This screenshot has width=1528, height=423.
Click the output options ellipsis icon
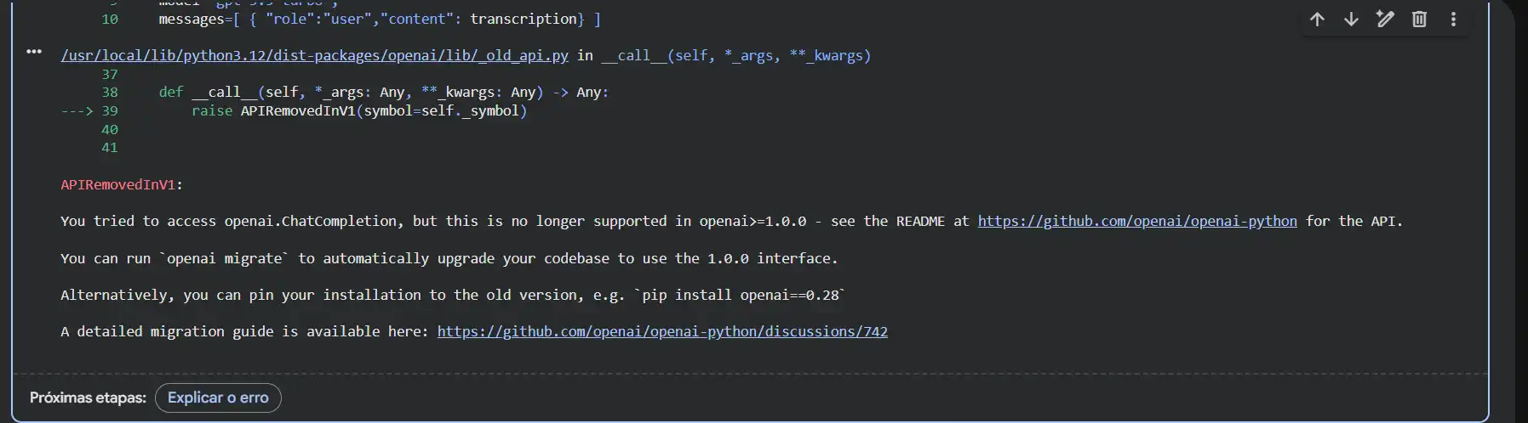click(34, 52)
